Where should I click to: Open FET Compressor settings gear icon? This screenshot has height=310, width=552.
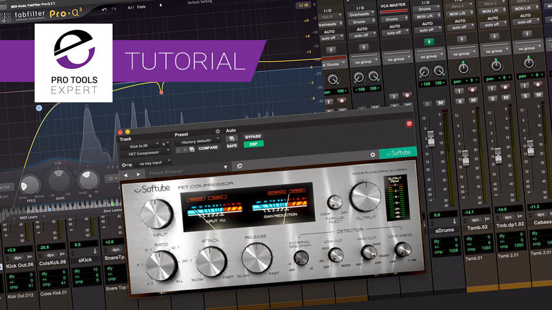(x=373, y=154)
